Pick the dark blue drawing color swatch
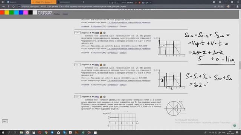Screen dimensions: 241x135 (21, 12)
